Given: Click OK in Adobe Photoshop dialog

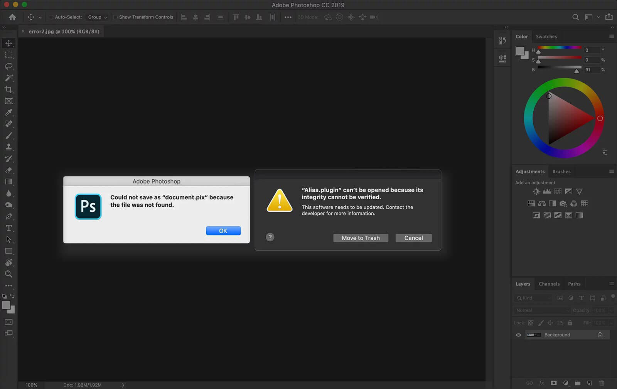Looking at the screenshot, I should pyautogui.click(x=223, y=231).
